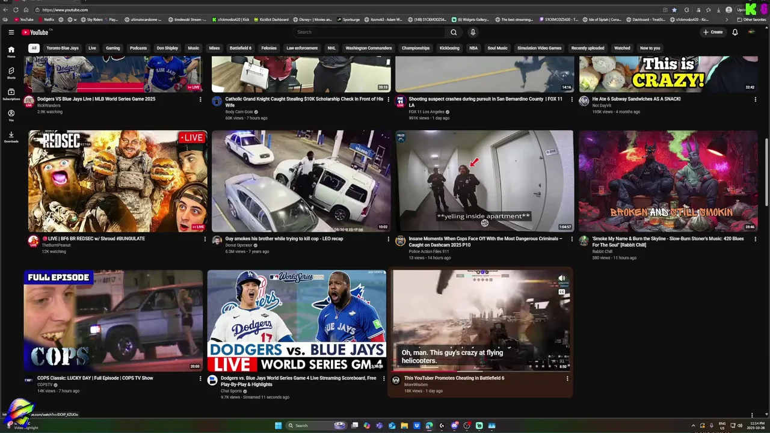
Task: Open Windows Start menu
Action: (278, 426)
